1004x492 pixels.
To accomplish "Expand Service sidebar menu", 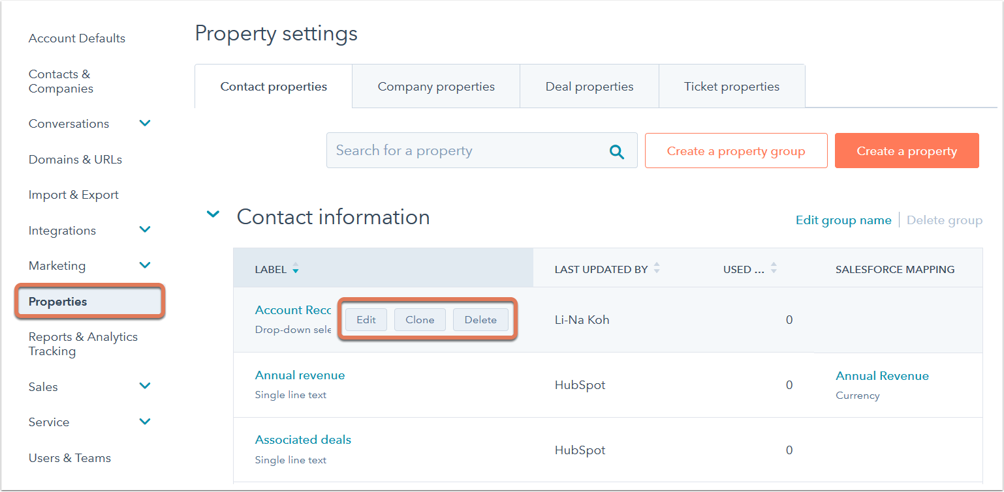I will click(145, 421).
